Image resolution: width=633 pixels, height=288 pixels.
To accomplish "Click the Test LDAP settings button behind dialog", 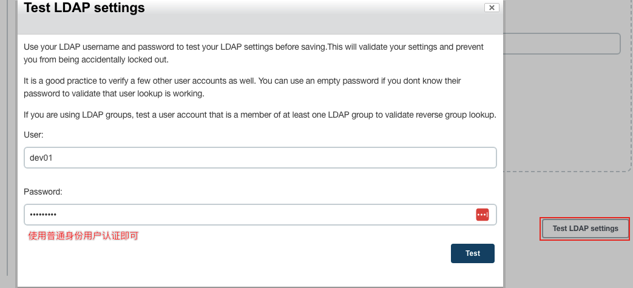I will pyautogui.click(x=585, y=229).
